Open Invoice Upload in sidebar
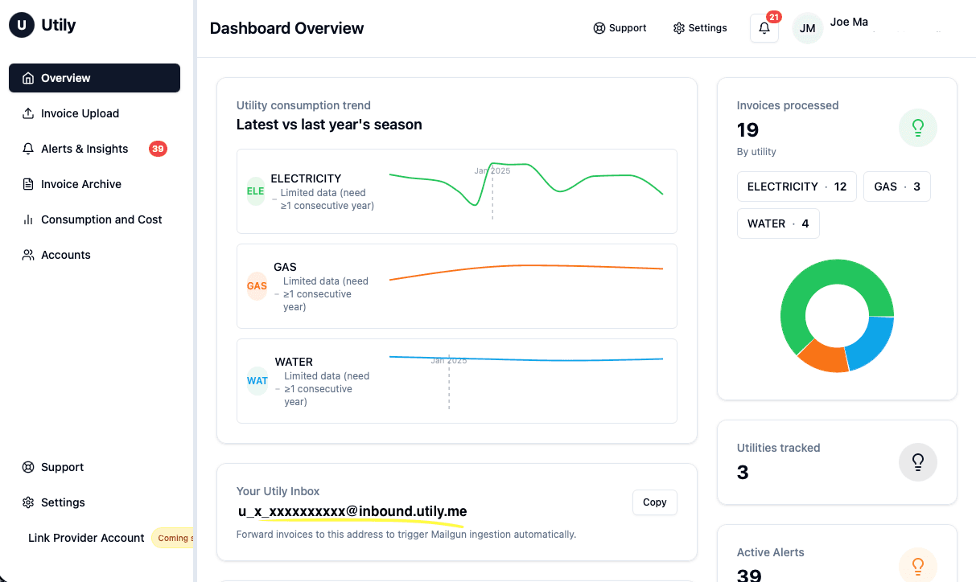Viewport: 976px width, 582px height. pos(80,113)
